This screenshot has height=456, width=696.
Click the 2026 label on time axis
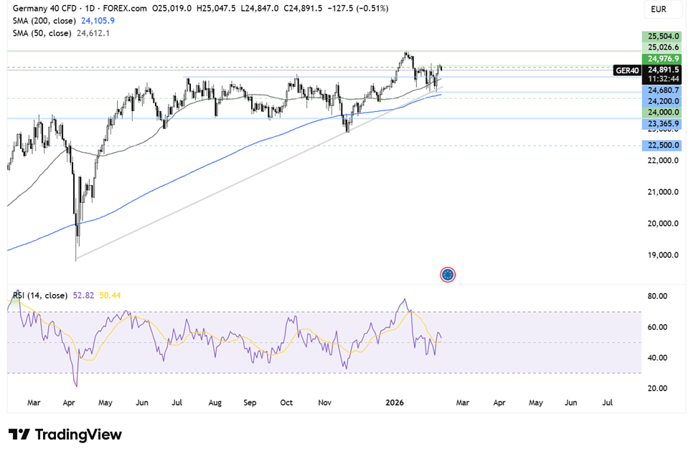pyautogui.click(x=395, y=403)
